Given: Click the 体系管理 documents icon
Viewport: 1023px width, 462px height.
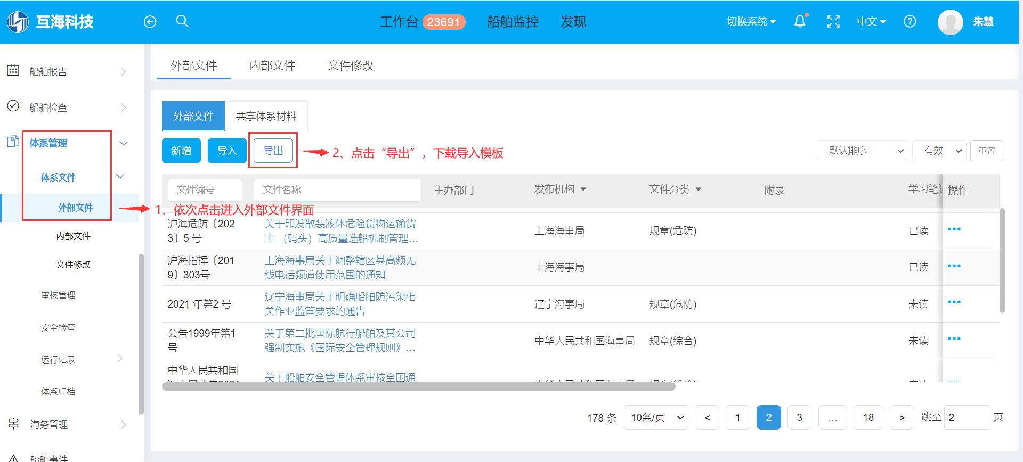Looking at the screenshot, I should [x=13, y=142].
